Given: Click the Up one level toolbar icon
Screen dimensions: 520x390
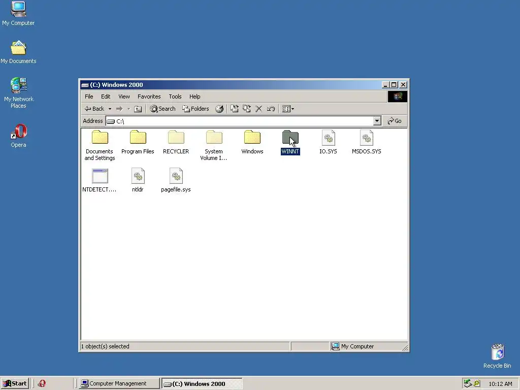Looking at the screenshot, I should (138, 109).
